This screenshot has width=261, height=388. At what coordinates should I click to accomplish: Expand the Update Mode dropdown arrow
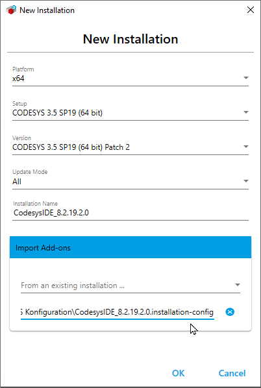click(245, 181)
